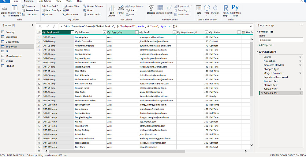Click the query Name input field

[281, 40]
